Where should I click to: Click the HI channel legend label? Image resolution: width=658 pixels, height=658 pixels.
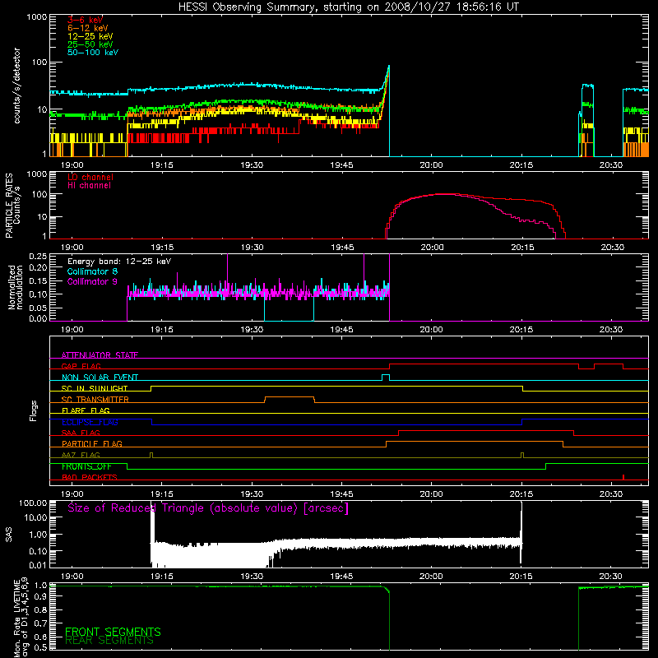89,186
